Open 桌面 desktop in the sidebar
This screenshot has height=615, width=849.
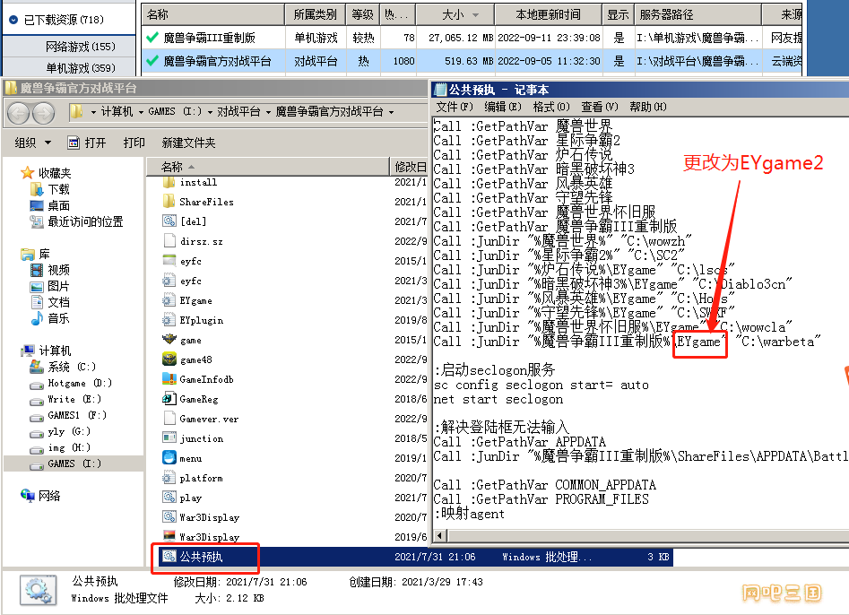tap(50, 205)
